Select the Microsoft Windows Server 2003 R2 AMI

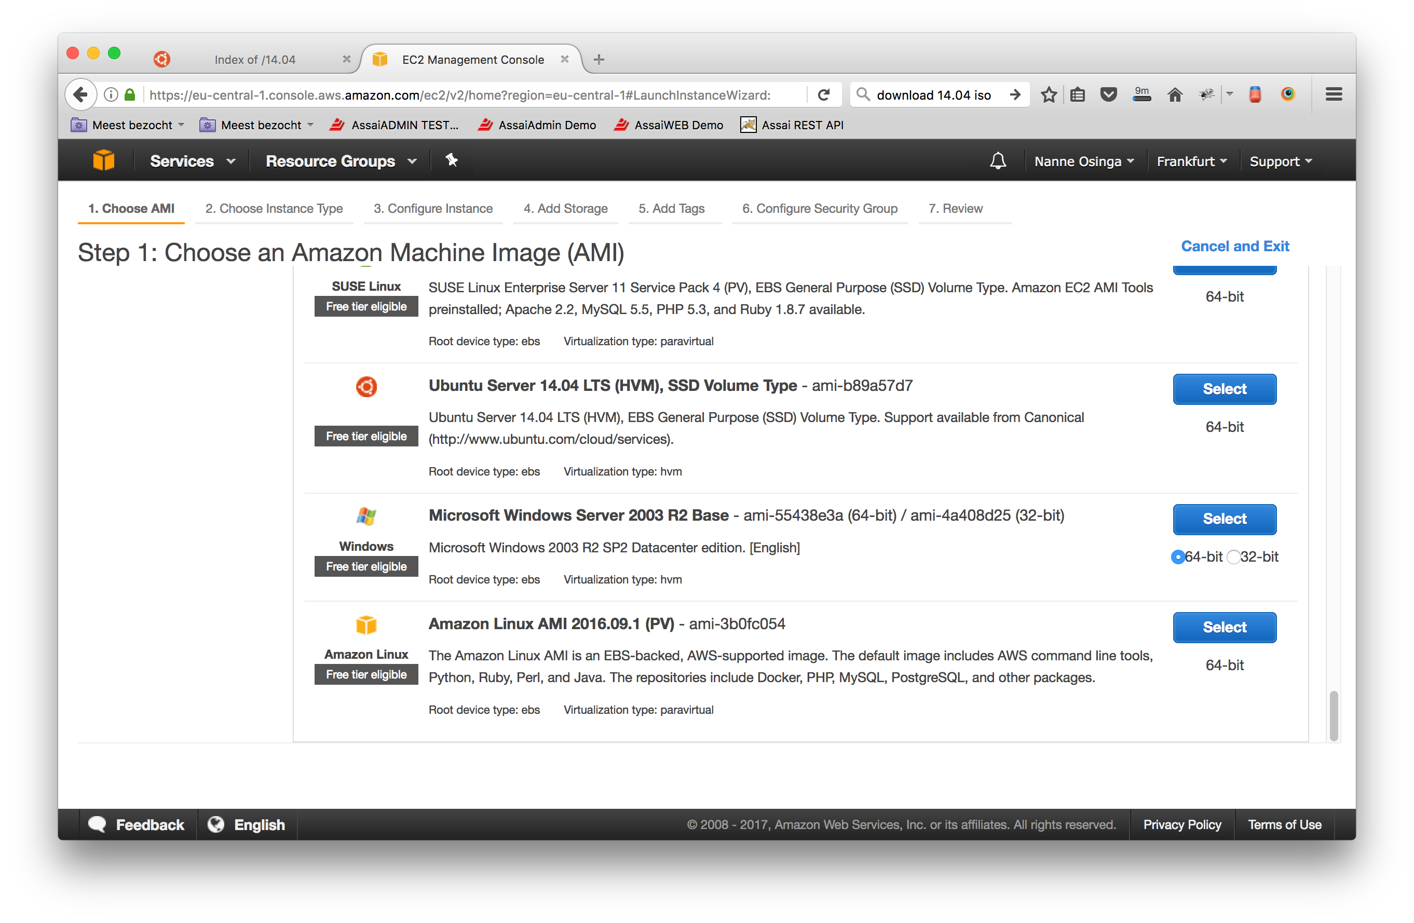pos(1225,519)
